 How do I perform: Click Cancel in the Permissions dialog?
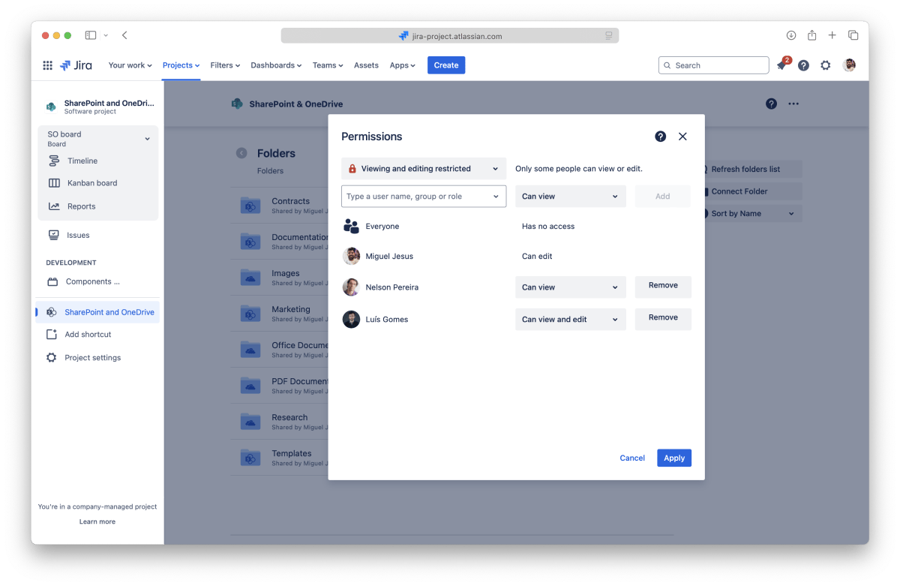point(631,458)
